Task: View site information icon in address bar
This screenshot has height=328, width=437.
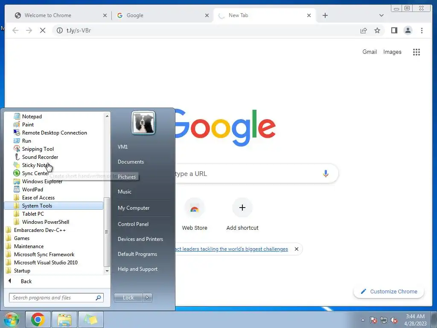Action: coord(60,30)
